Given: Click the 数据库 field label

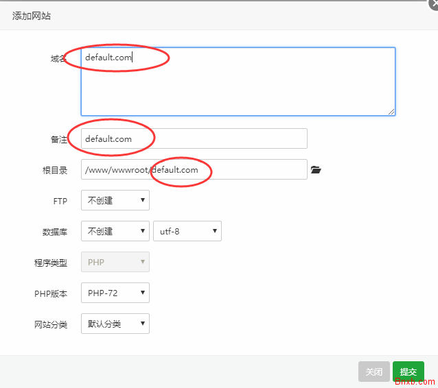Looking at the screenshot, I should pos(55,232).
